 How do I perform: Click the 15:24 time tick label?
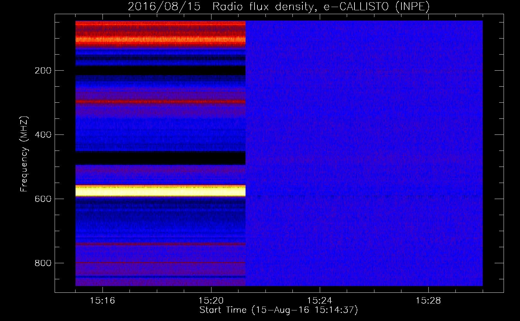(x=320, y=301)
